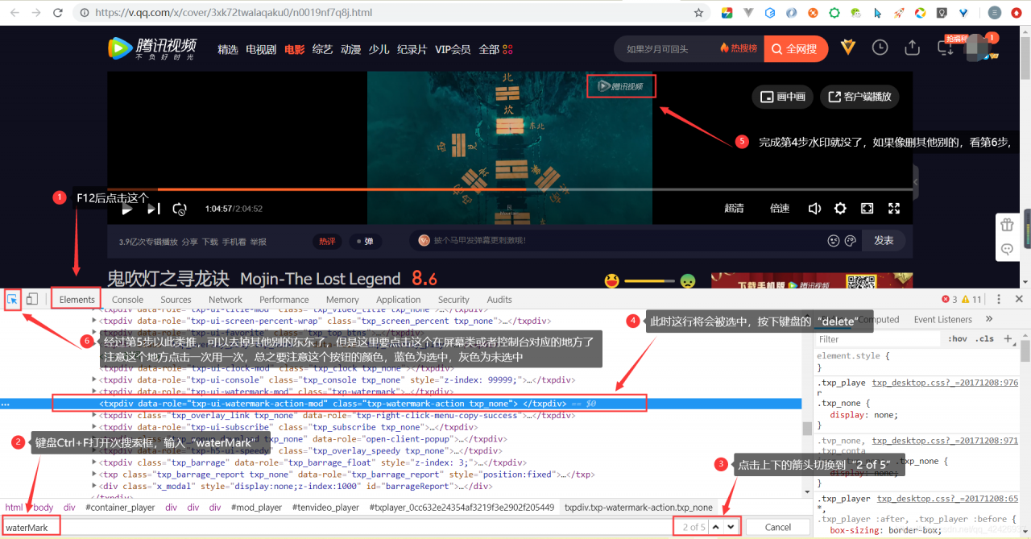Image resolution: width=1031 pixels, height=539 pixels.
Task: Enter fullscreen mode in player
Action: (x=893, y=209)
